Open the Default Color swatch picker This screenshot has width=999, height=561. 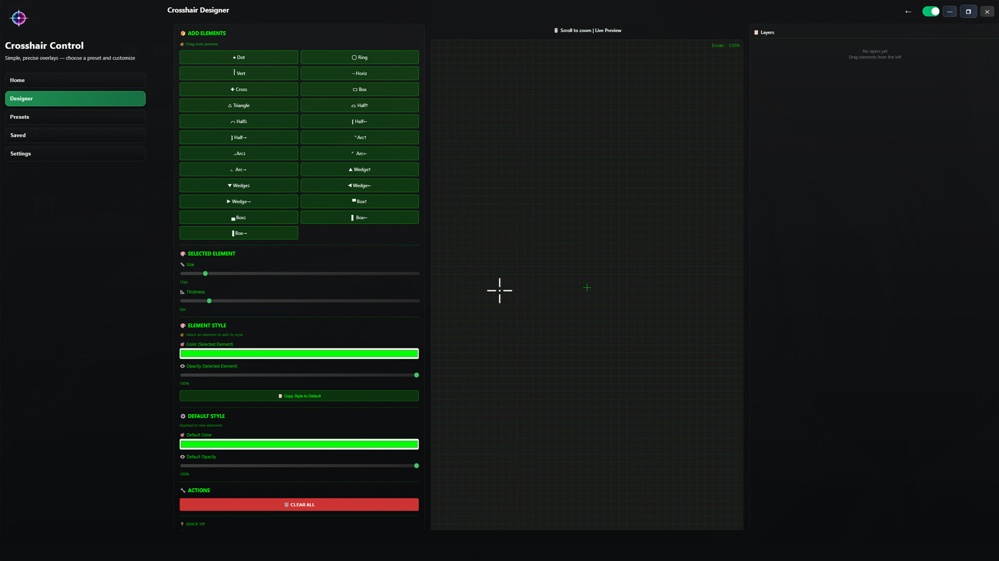(x=299, y=444)
